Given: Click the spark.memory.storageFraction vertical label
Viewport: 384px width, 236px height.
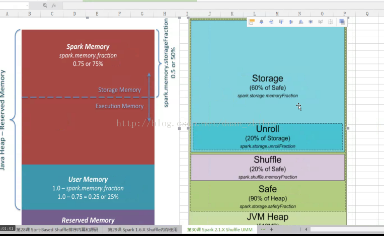Looking at the screenshot, I should (x=166, y=63).
